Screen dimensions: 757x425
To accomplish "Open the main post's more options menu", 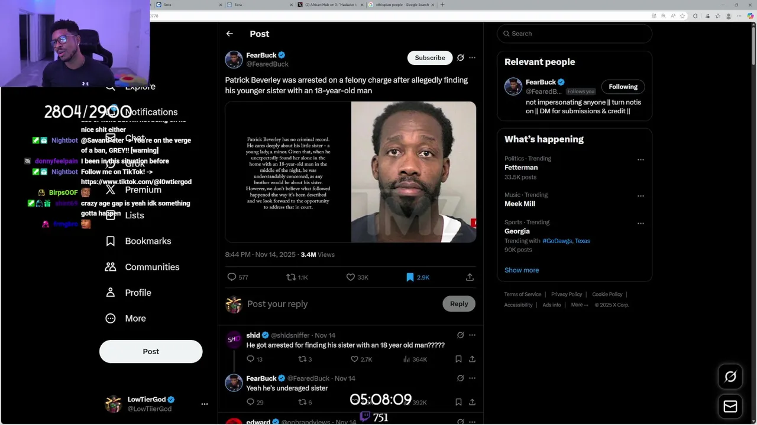I will click(x=472, y=58).
